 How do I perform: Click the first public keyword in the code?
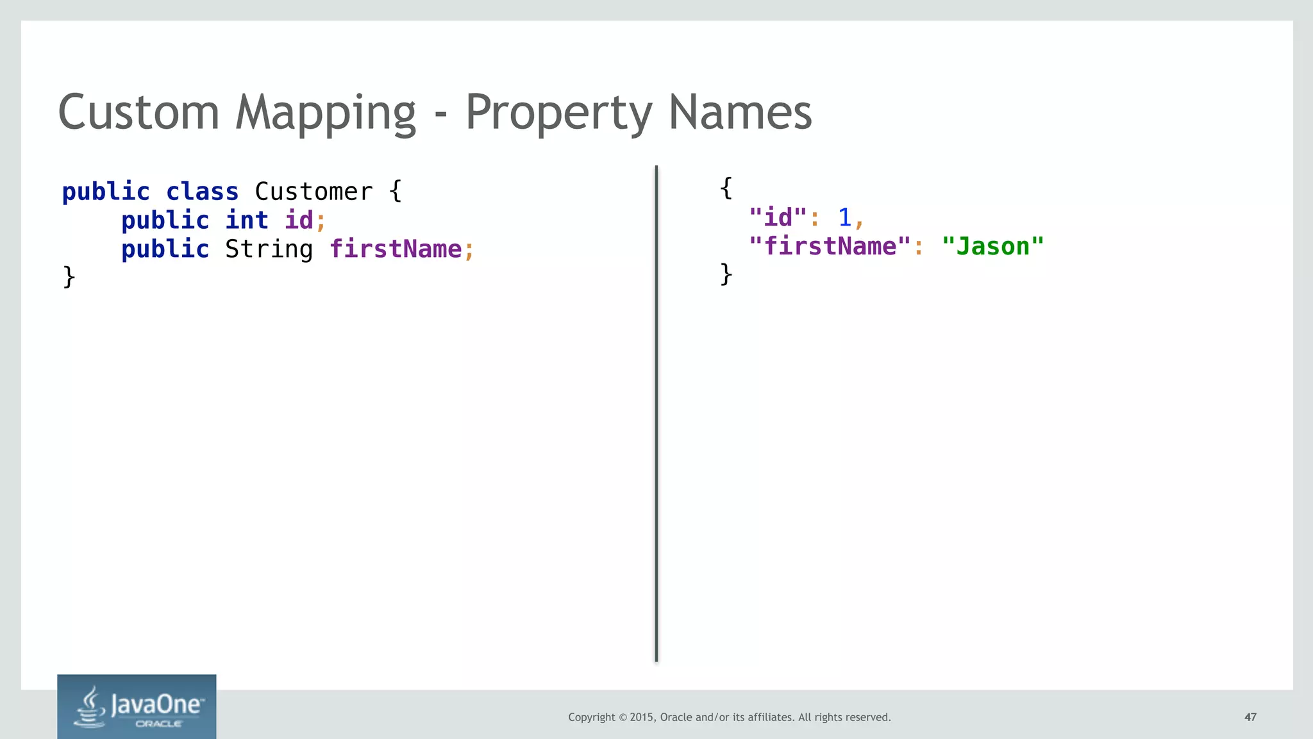106,192
